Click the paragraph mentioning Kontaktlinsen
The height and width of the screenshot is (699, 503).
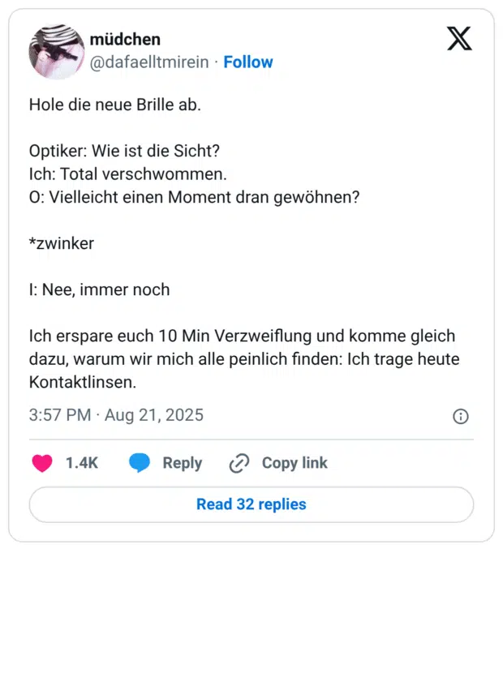click(243, 358)
